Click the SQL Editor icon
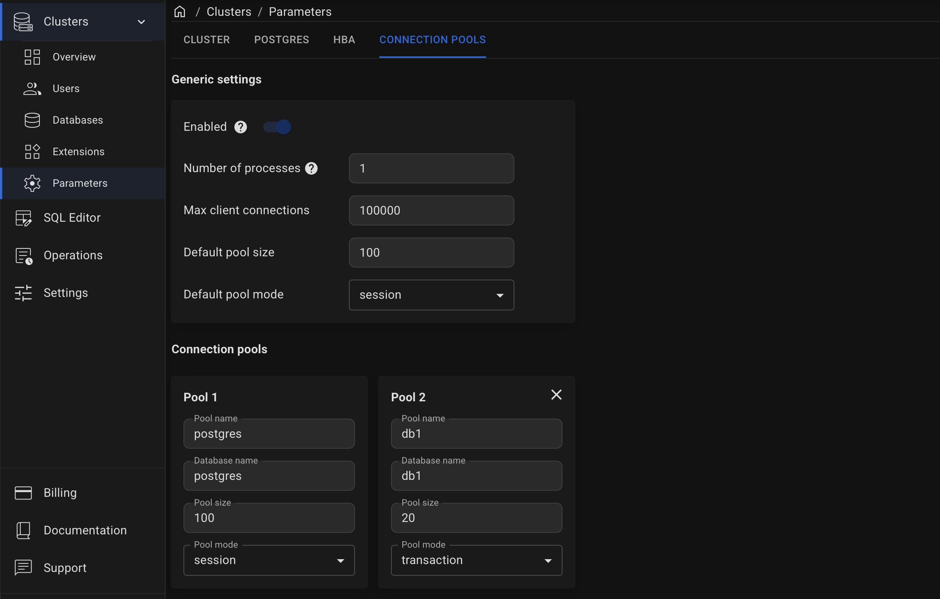The image size is (940, 599). [x=23, y=218]
